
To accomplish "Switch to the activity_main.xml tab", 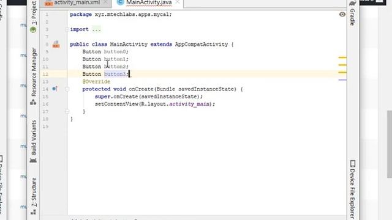I will (x=77, y=2).
